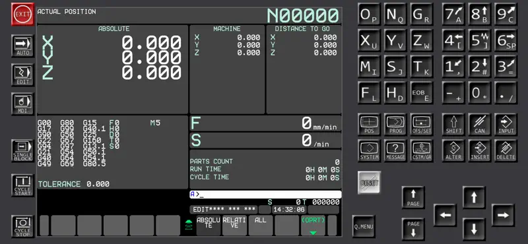Tap the O/P address key
This screenshot has height=244, width=528.
tap(369, 14)
